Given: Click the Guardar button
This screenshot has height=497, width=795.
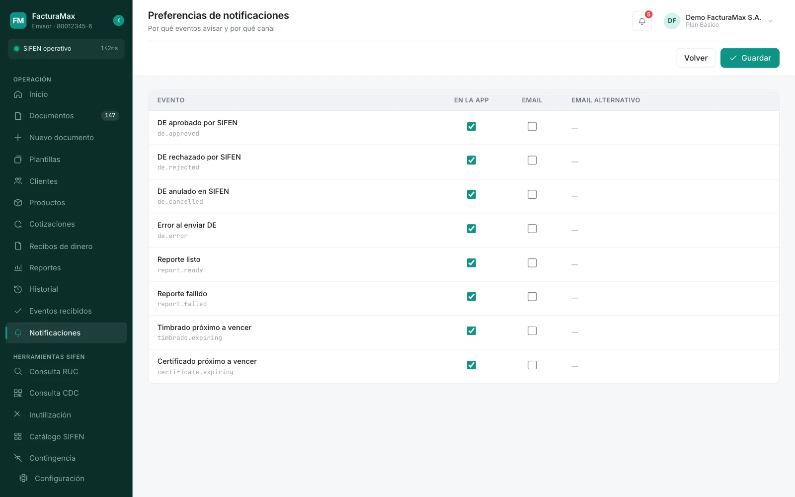Looking at the screenshot, I should [750, 58].
